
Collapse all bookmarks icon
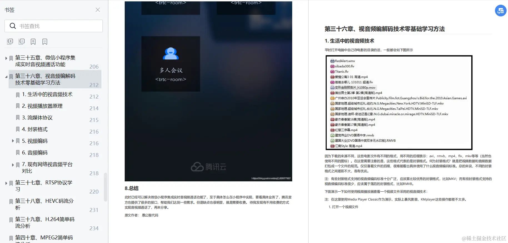[22, 42]
